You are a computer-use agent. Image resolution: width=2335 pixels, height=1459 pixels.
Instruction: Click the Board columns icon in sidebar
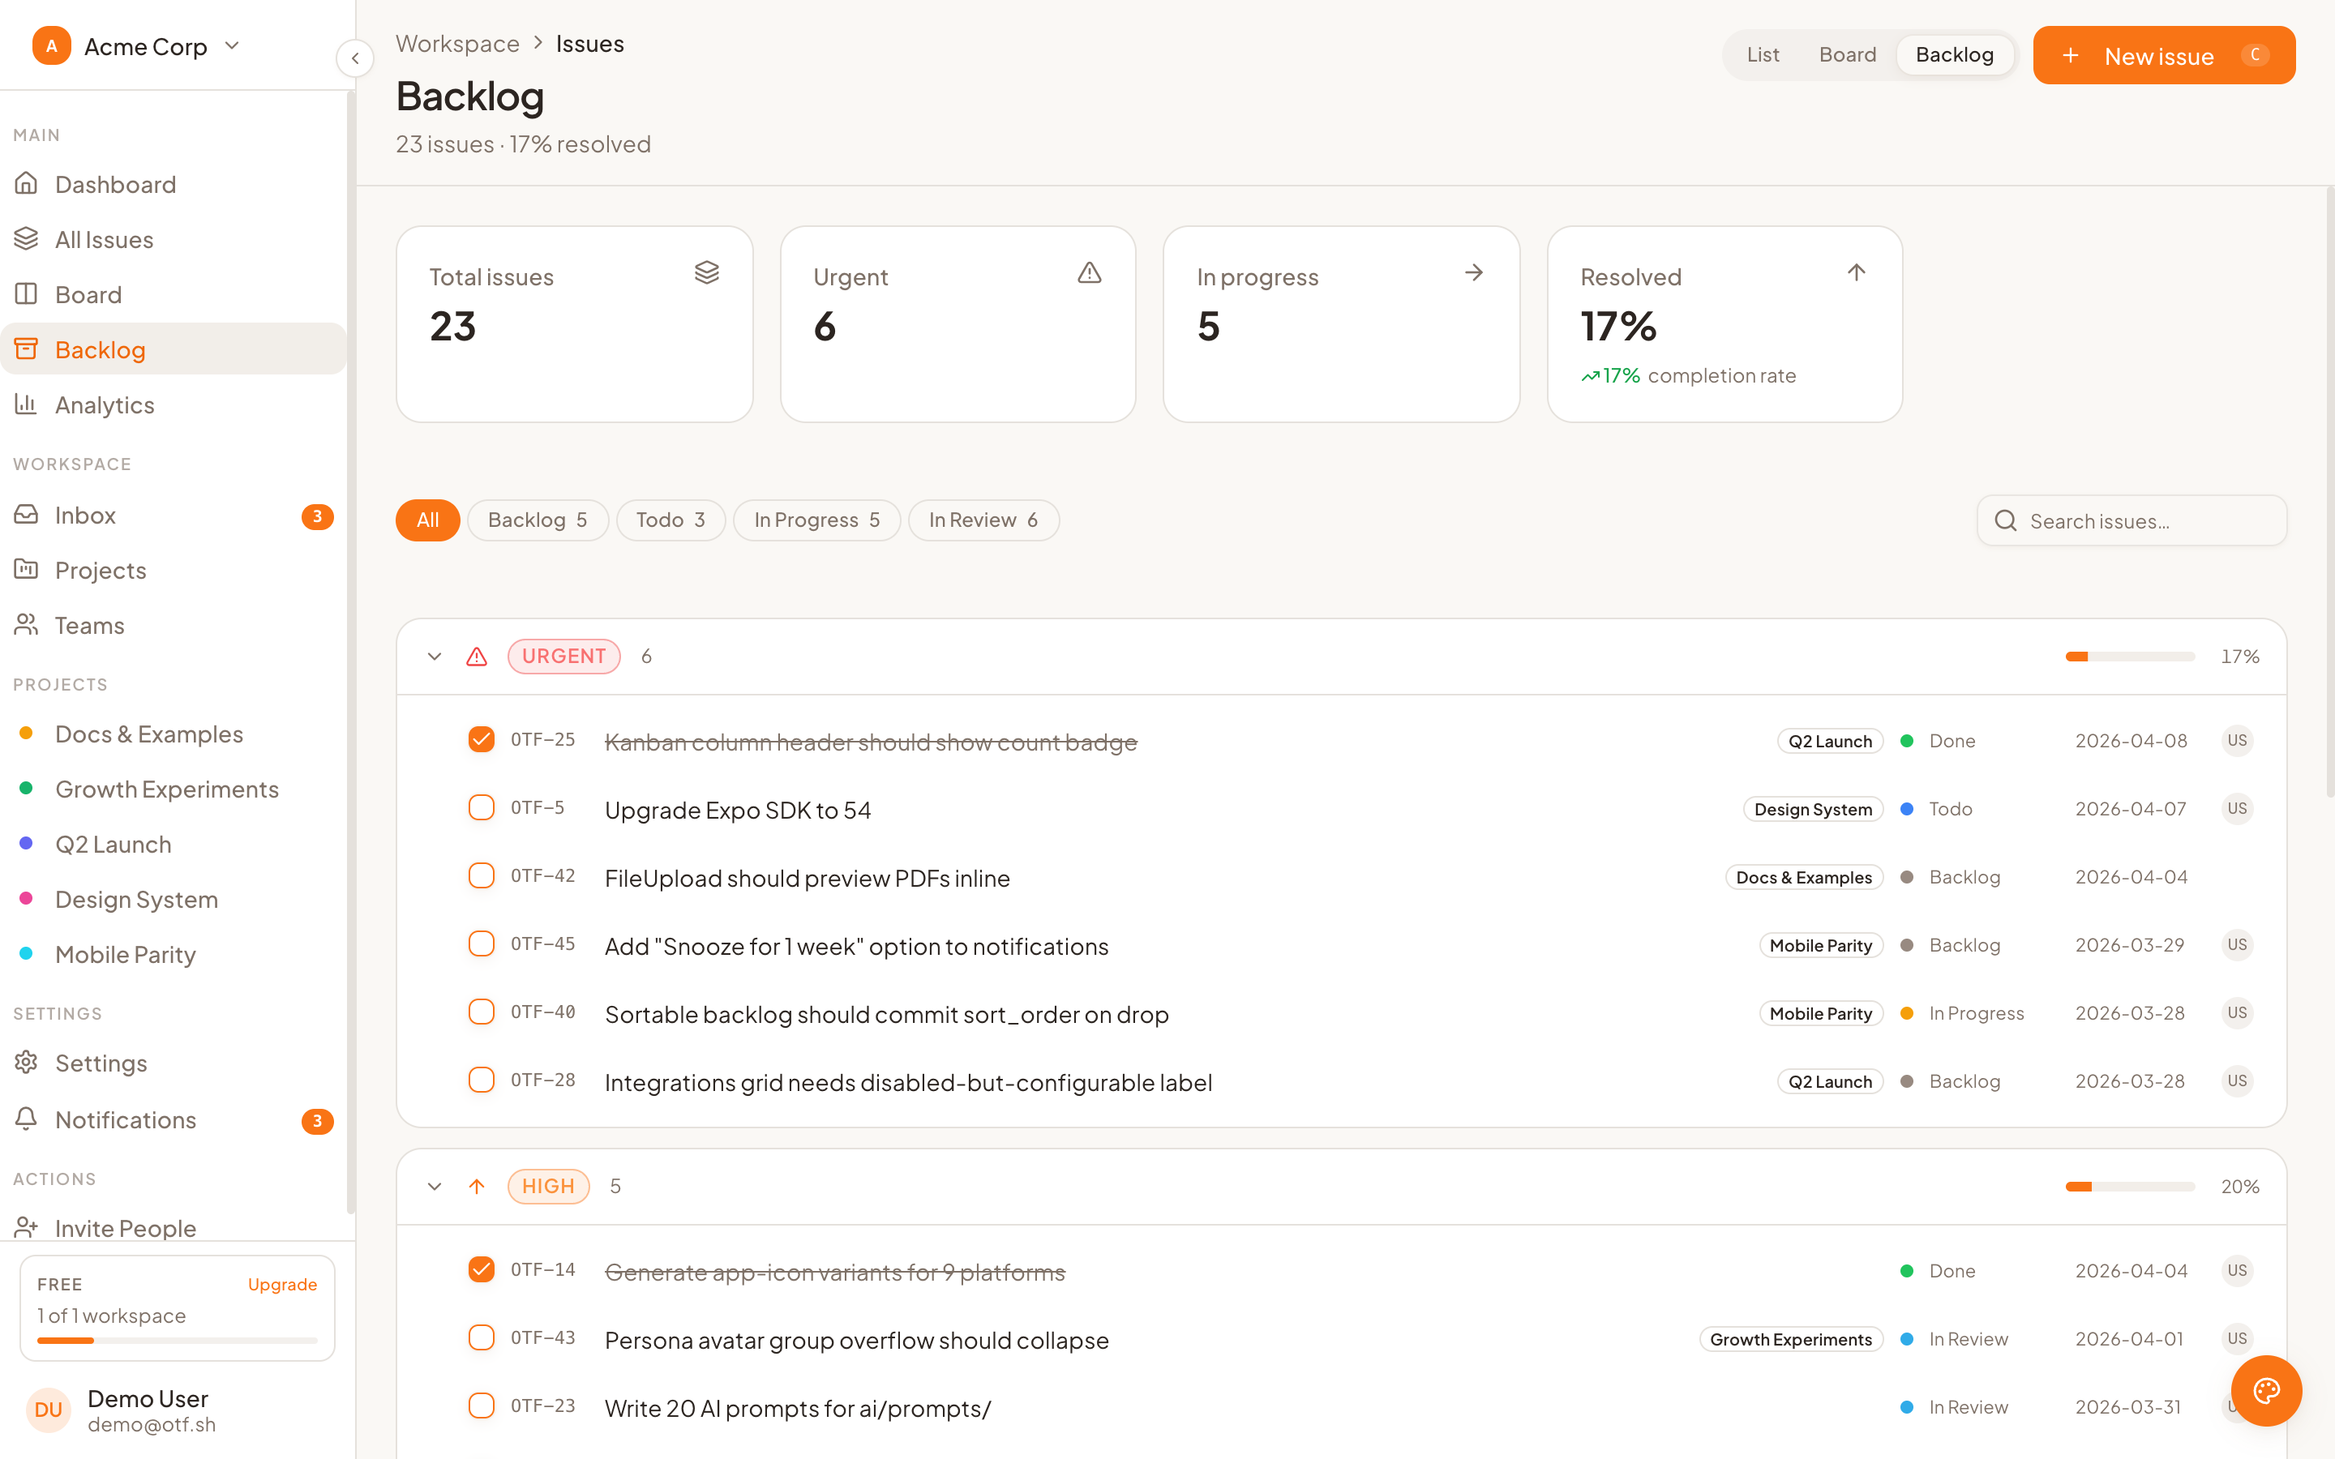[27, 293]
